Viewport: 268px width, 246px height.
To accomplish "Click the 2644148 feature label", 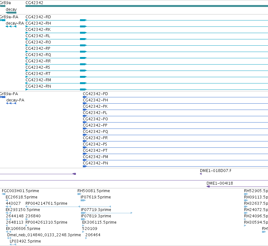I will pyautogui.click(x=15, y=216).
